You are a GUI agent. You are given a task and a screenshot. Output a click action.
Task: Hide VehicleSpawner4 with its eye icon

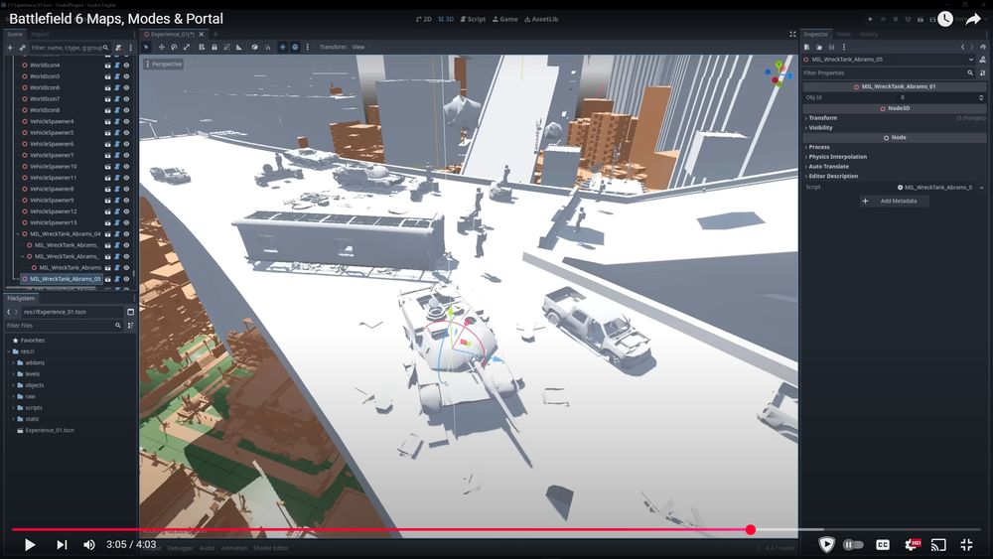tap(127, 121)
